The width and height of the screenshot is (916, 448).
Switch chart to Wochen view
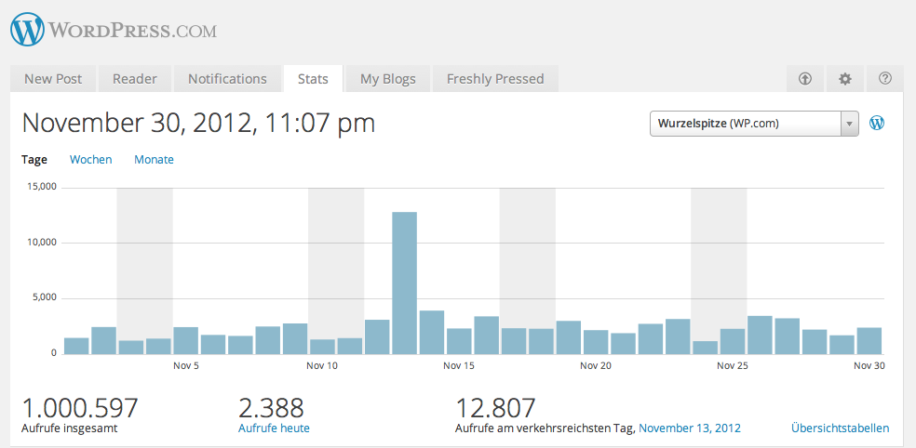[91, 160]
